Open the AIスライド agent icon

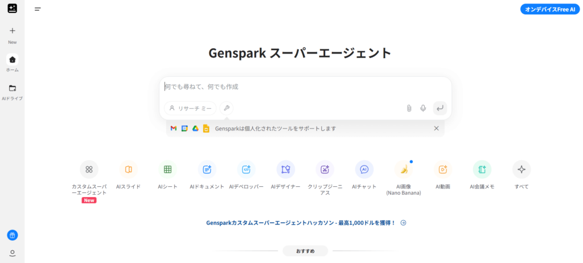(128, 169)
